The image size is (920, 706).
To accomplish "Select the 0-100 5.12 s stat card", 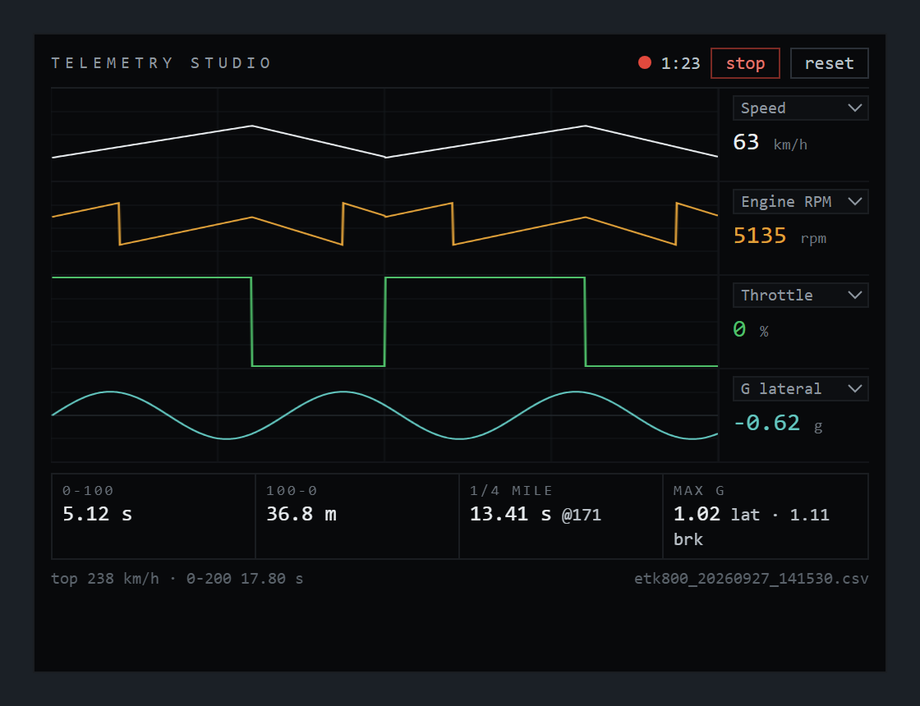I will click(x=154, y=516).
